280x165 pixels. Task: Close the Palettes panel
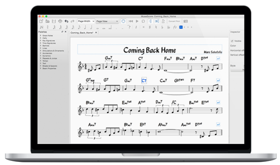pyautogui.click(x=66, y=32)
